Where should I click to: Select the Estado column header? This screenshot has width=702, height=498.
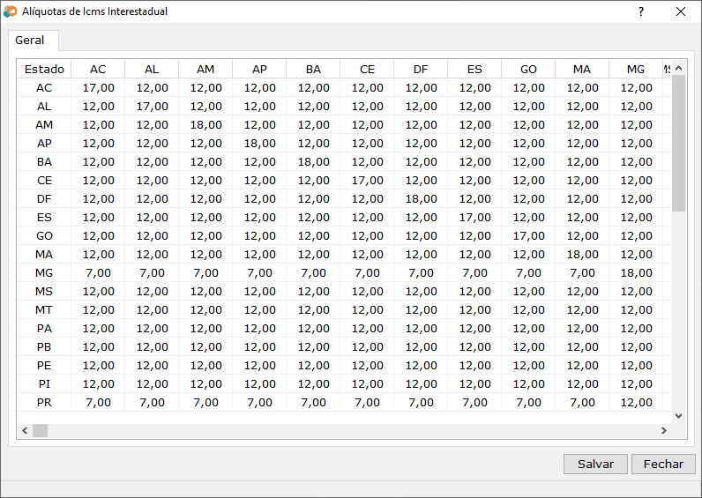pyautogui.click(x=44, y=70)
